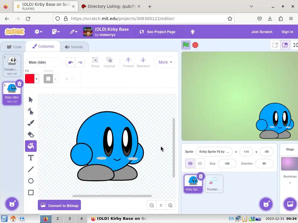Switch to the Sounds tab

[74, 47]
